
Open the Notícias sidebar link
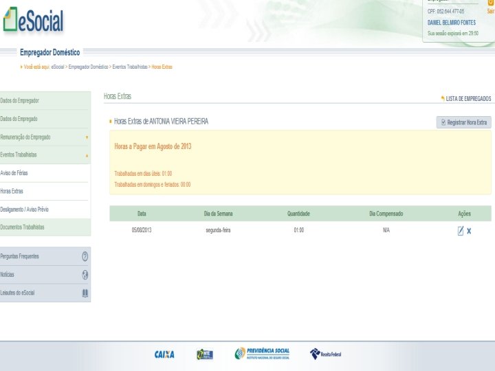(x=7, y=274)
